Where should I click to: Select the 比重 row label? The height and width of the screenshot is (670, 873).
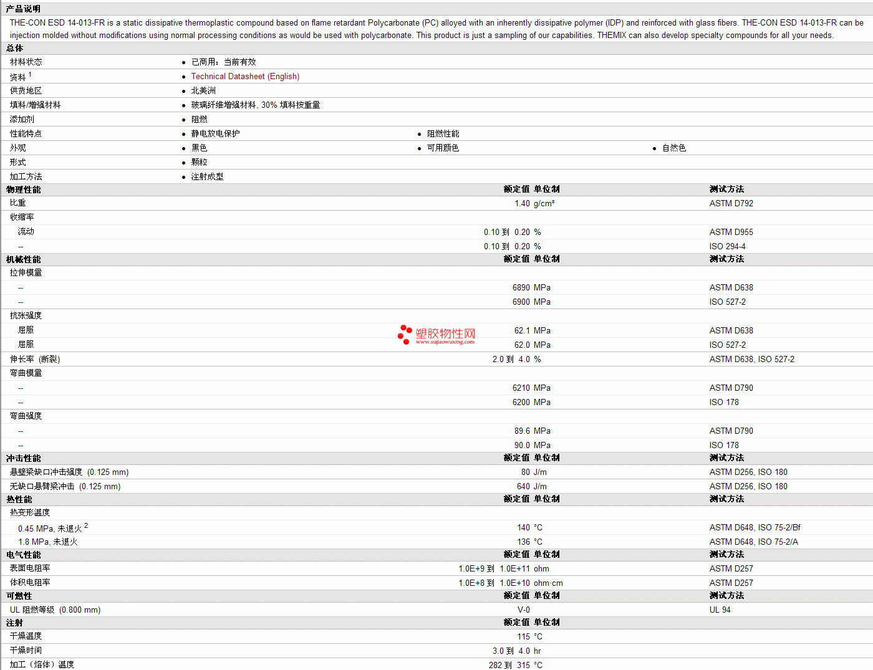coord(18,203)
